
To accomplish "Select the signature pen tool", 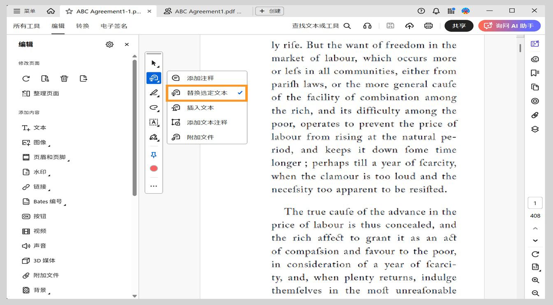I will [x=154, y=137].
